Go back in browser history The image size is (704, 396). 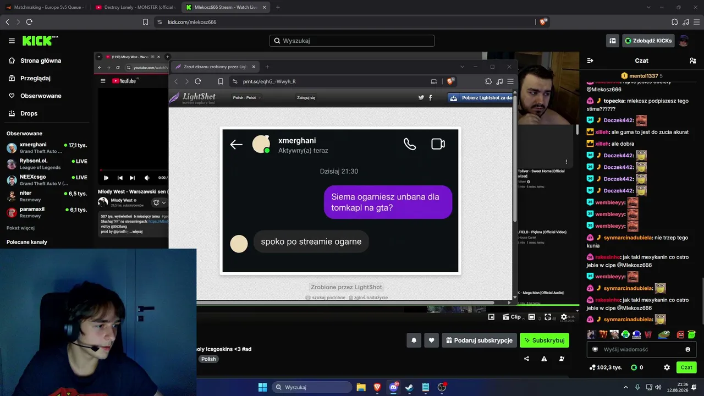[x=7, y=22]
